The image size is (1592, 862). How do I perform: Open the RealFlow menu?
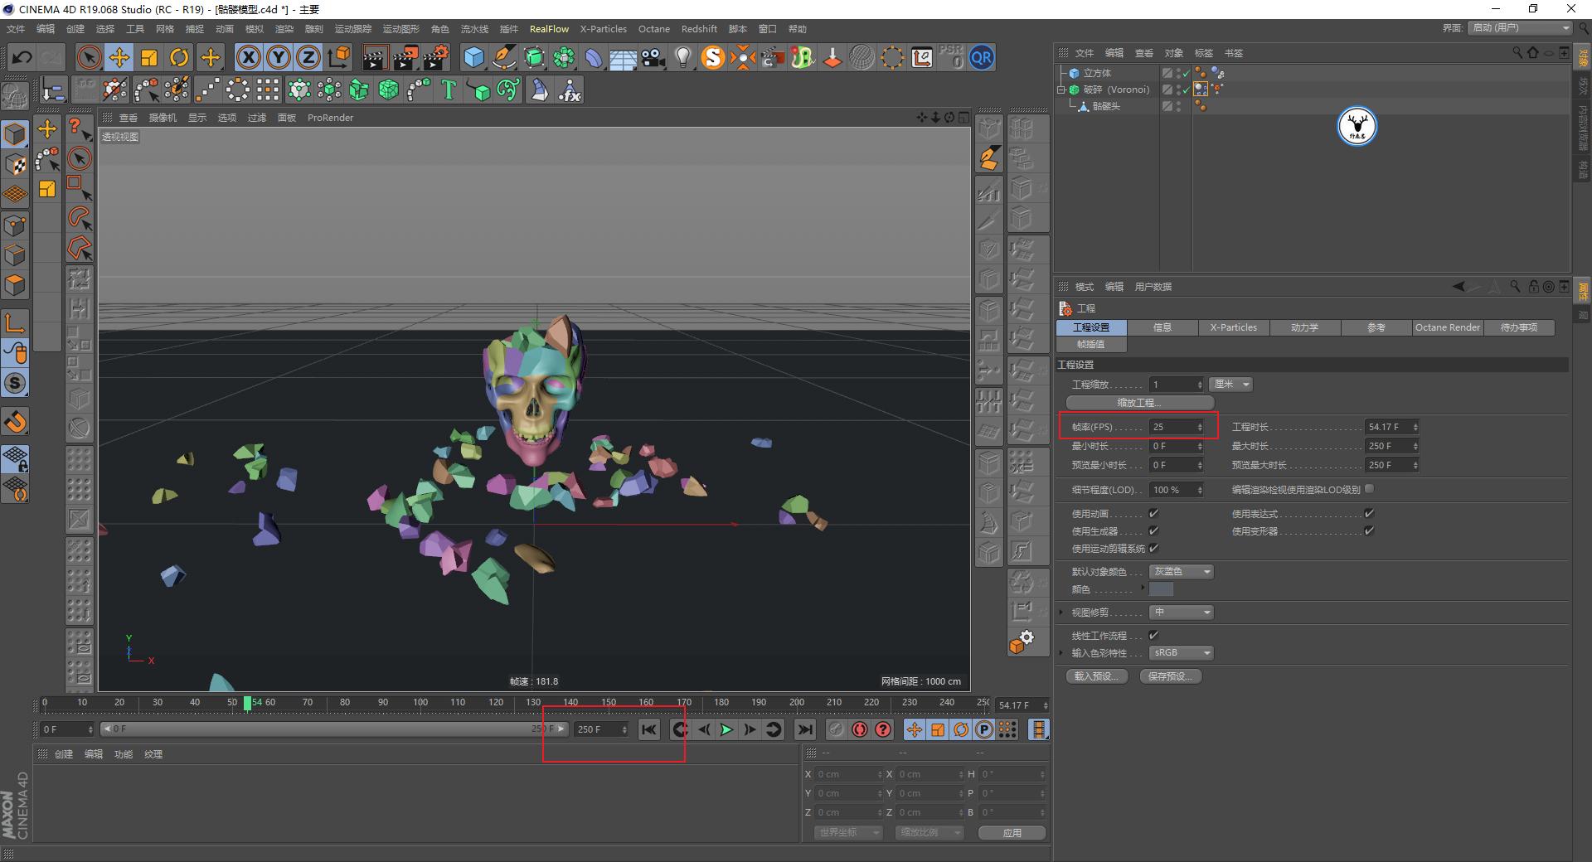coord(549,28)
